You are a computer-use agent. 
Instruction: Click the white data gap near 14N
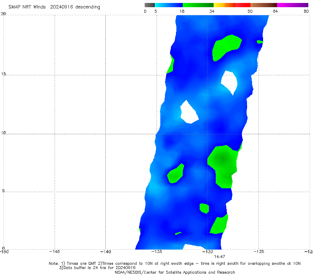point(230,82)
